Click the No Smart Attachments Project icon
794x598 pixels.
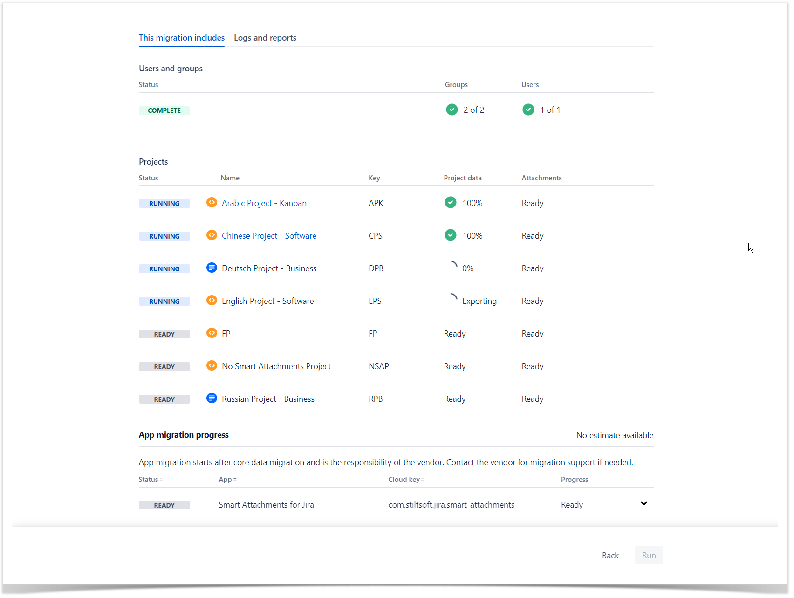click(212, 365)
